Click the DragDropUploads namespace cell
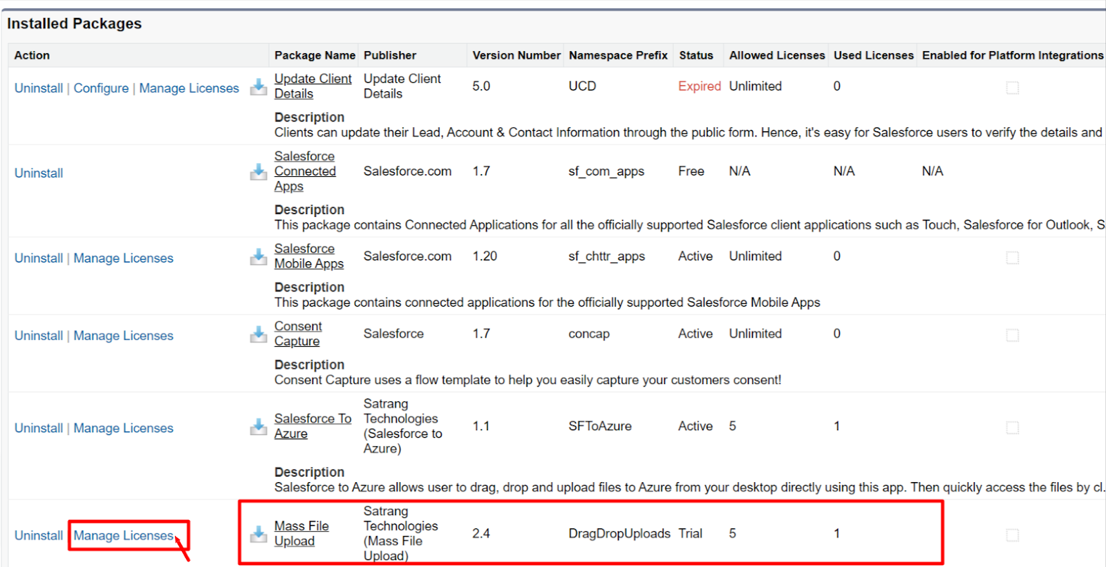Viewport: 1106px width, 567px height. [x=619, y=534]
